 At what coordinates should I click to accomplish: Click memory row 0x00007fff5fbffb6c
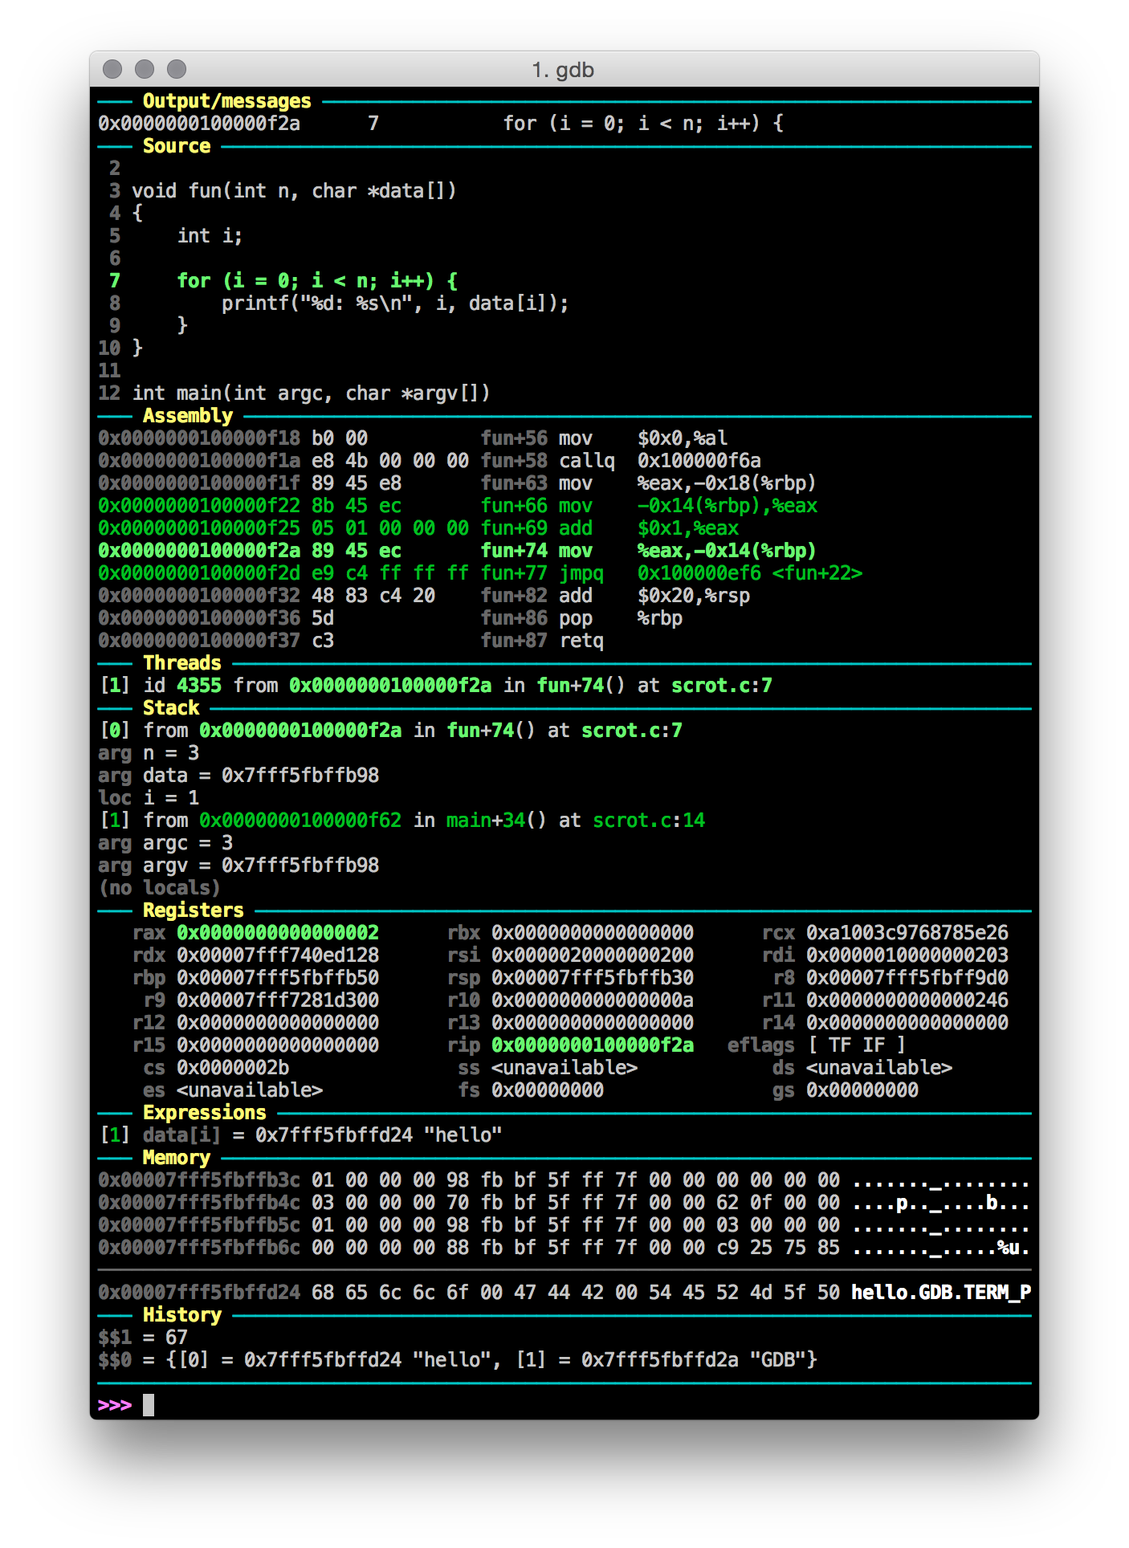(x=564, y=1248)
